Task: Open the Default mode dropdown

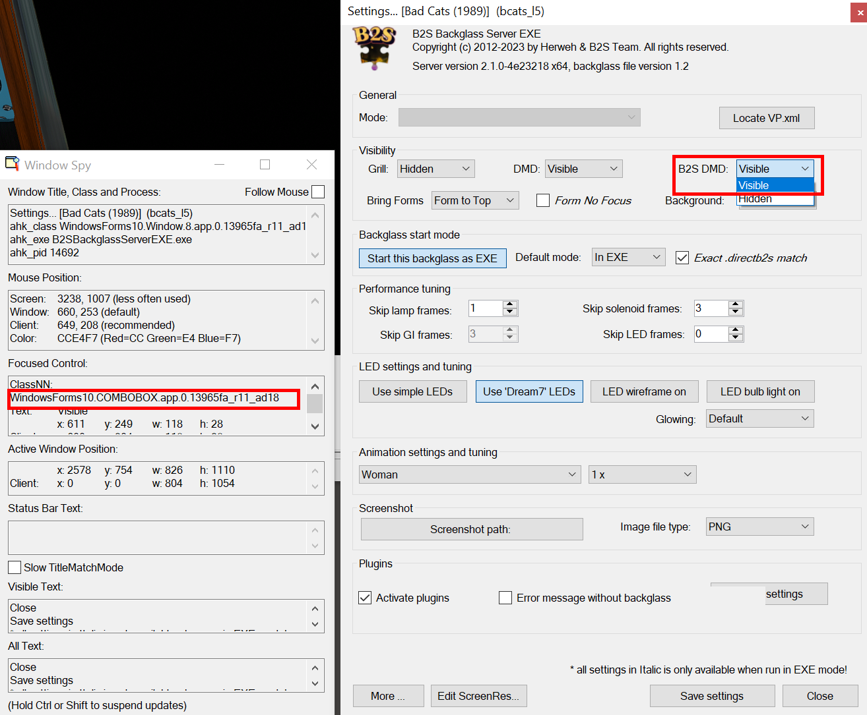Action: (x=629, y=257)
